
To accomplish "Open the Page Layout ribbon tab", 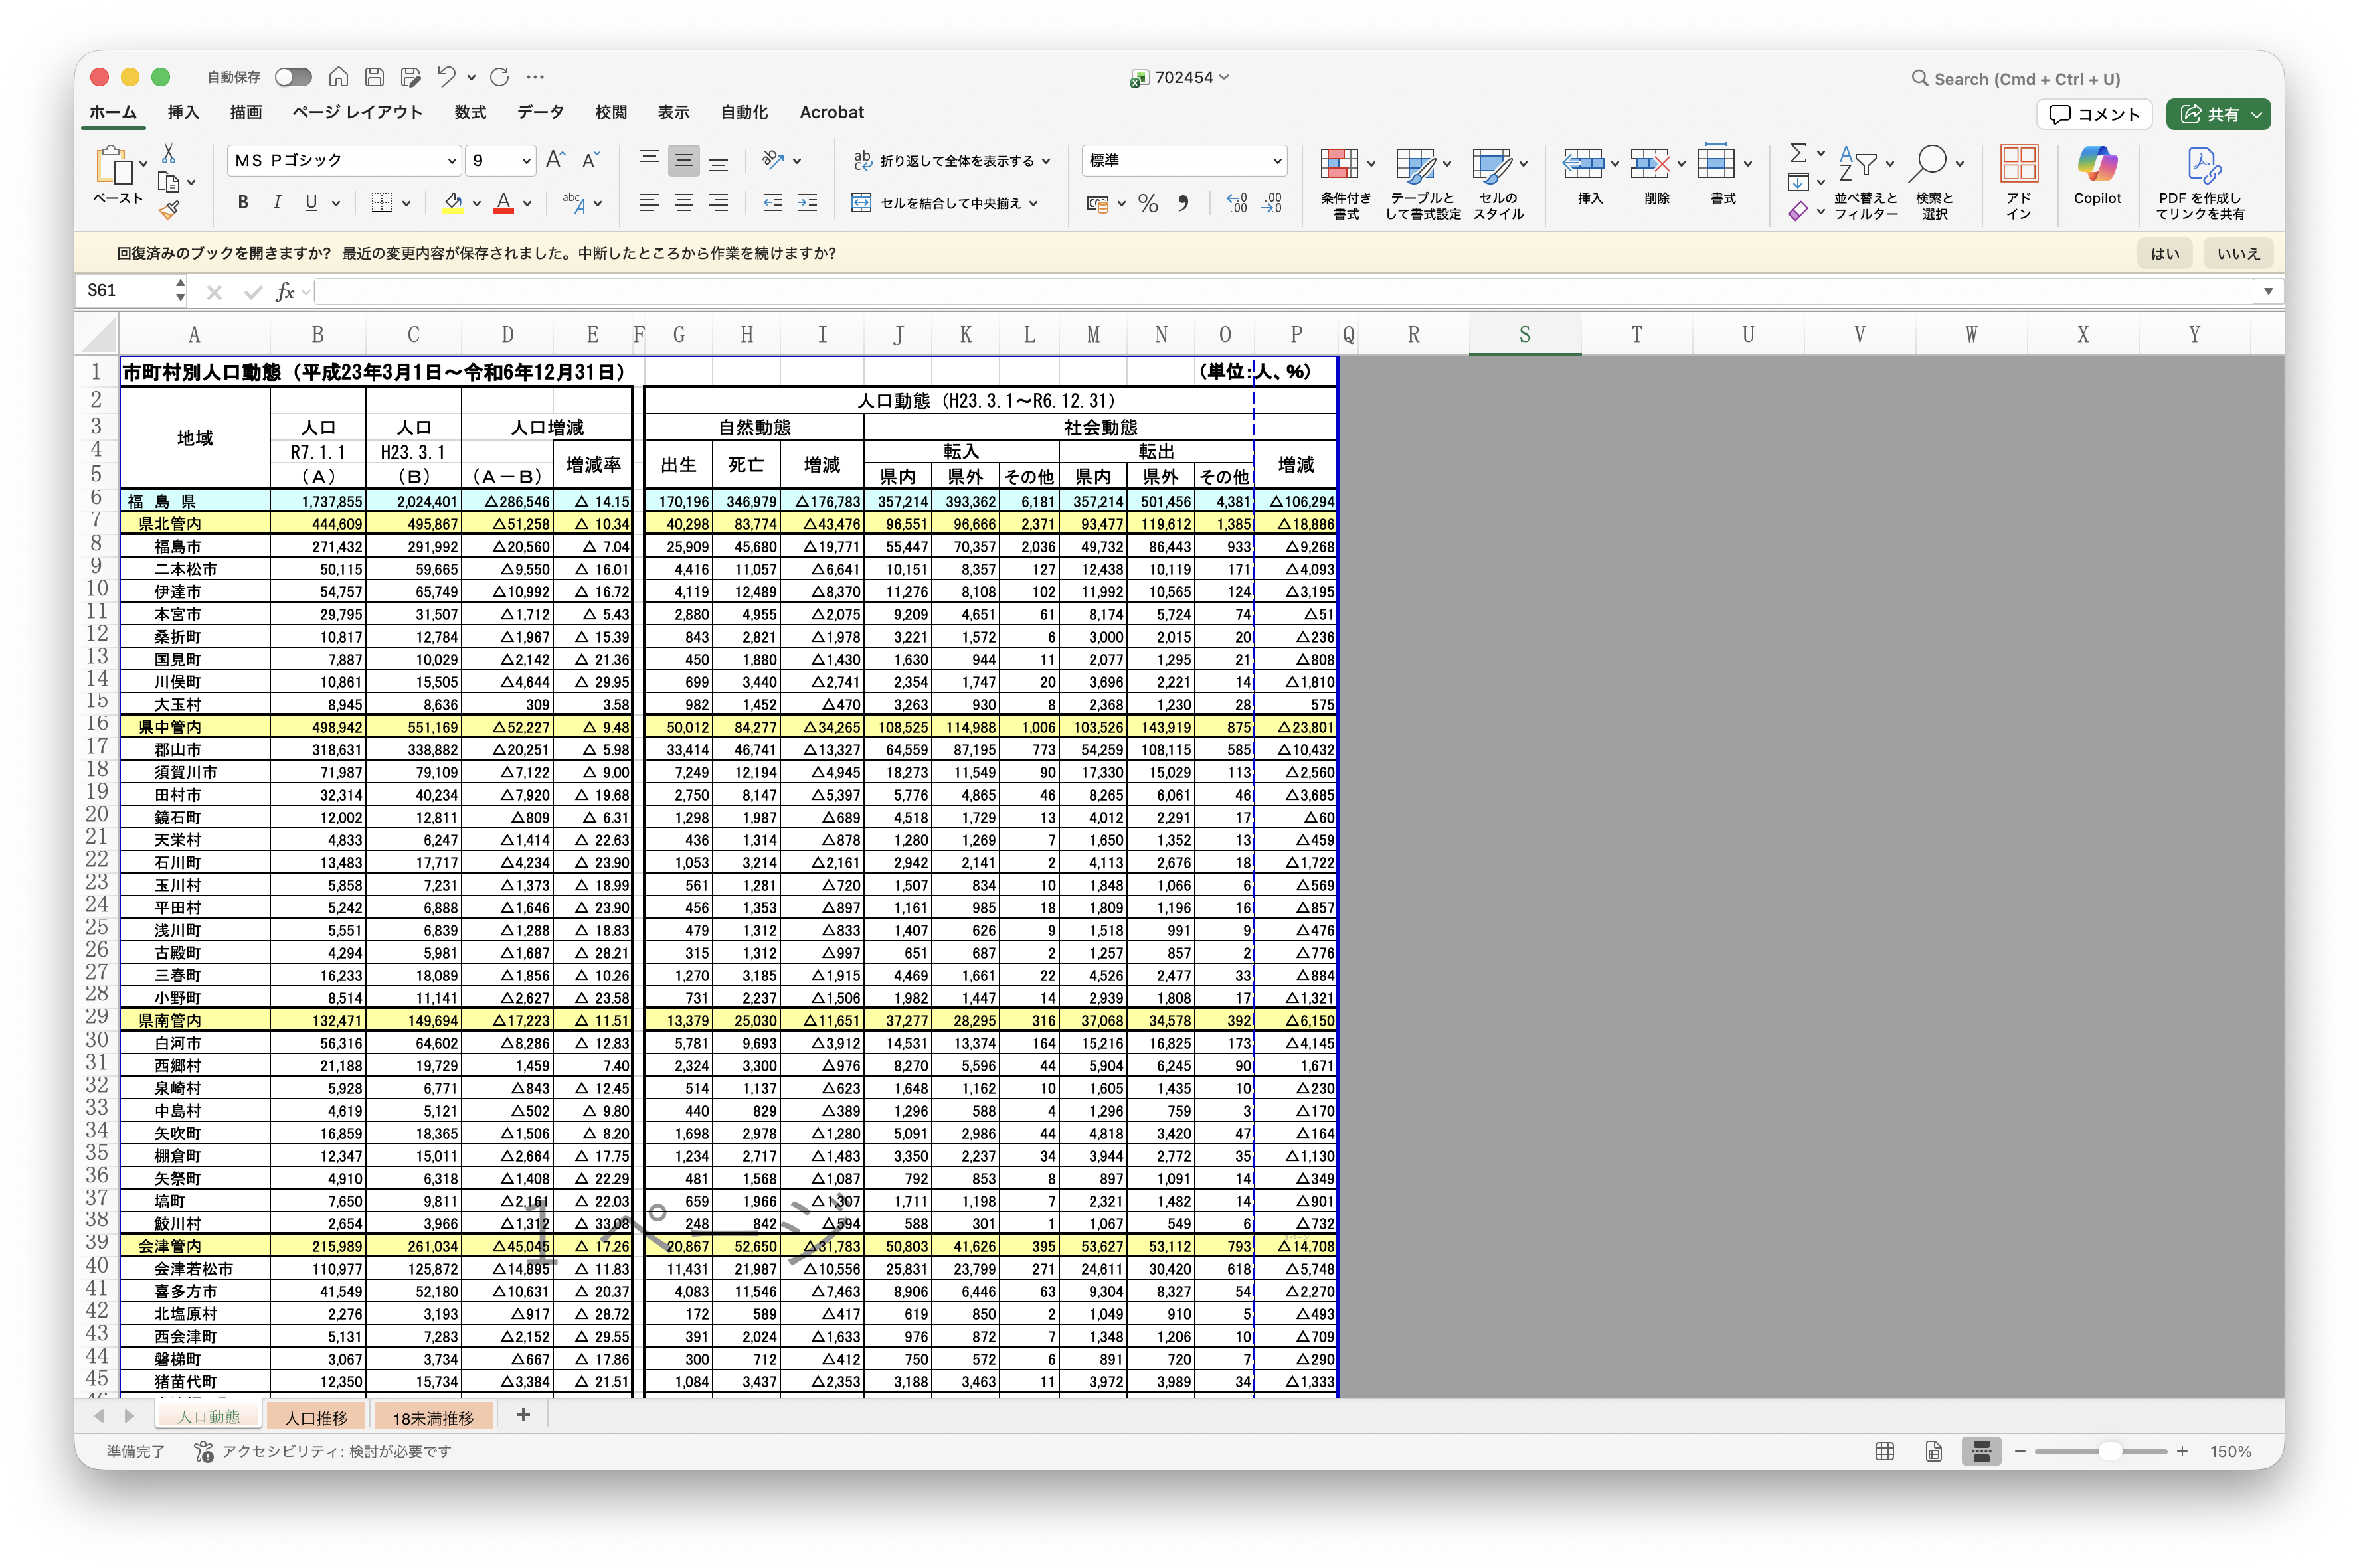I will coord(357,112).
